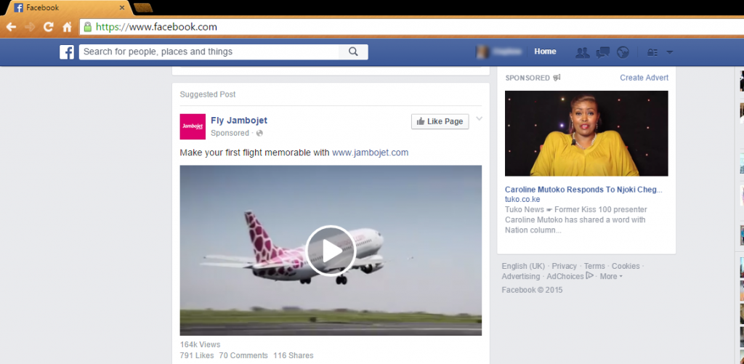
Task: Click the 164k Views text
Action: click(201, 344)
